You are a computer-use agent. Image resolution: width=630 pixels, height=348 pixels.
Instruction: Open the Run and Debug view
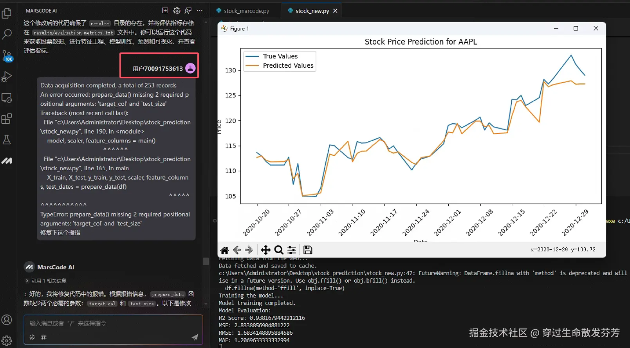pos(7,76)
